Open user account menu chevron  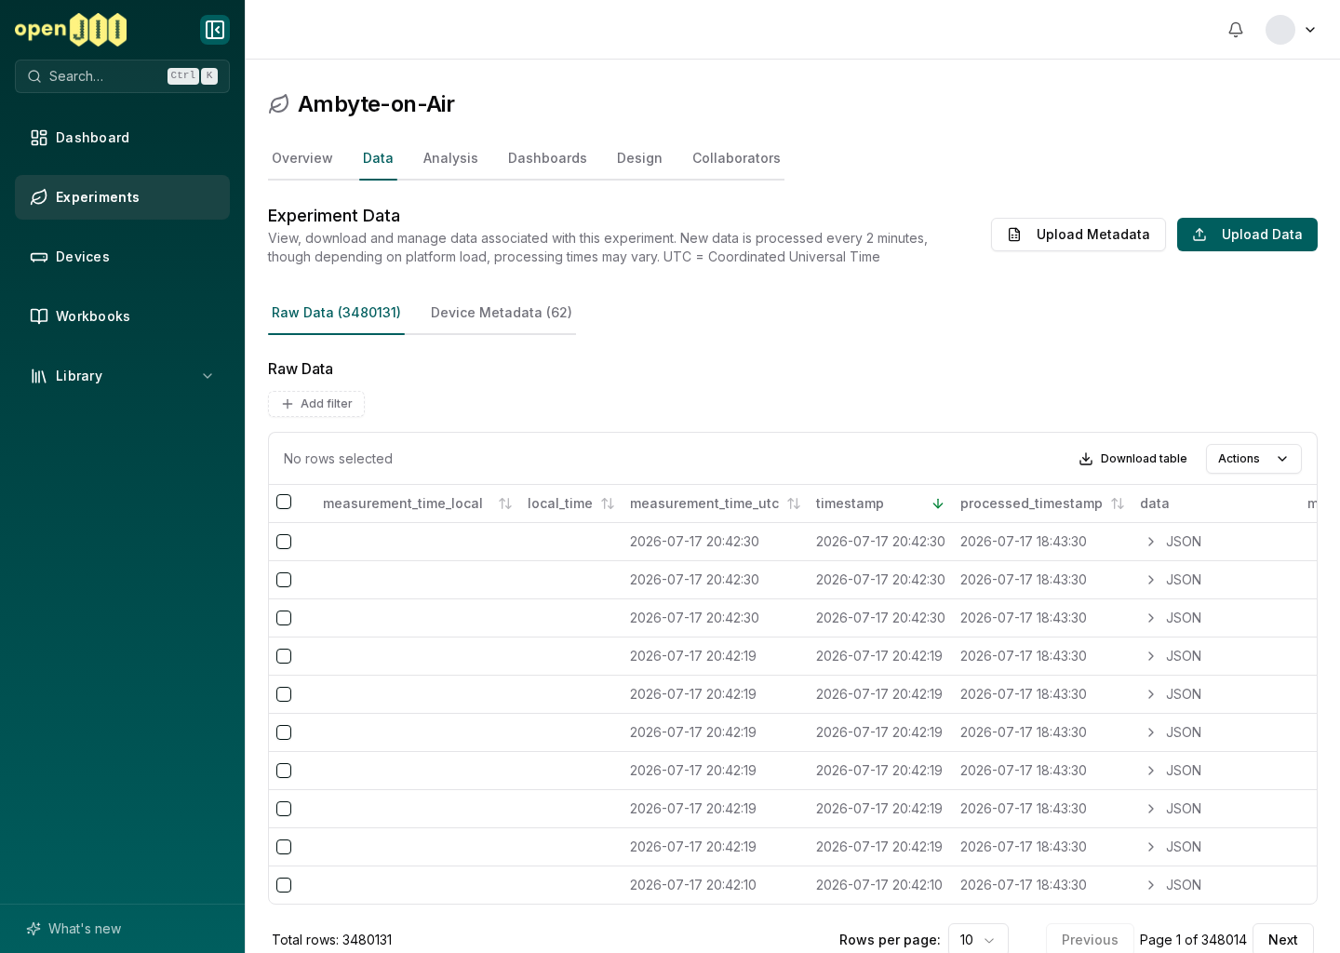coord(1310,30)
